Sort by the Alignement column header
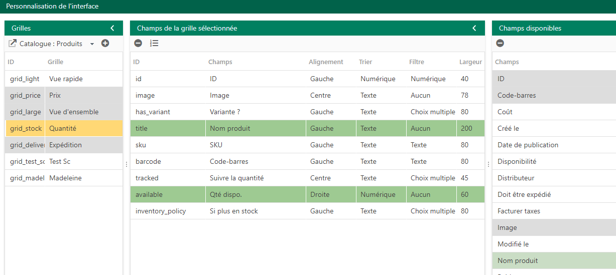Image resolution: width=616 pixels, height=275 pixels. point(326,62)
